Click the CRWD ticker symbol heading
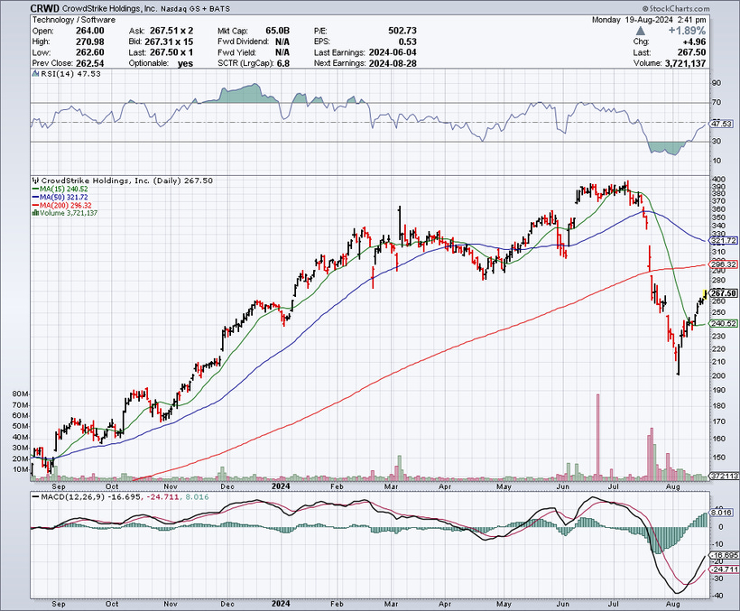 (45, 8)
